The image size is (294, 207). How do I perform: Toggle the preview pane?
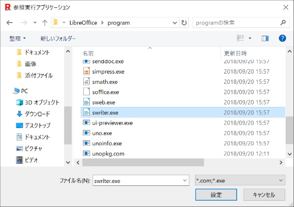(x=265, y=38)
